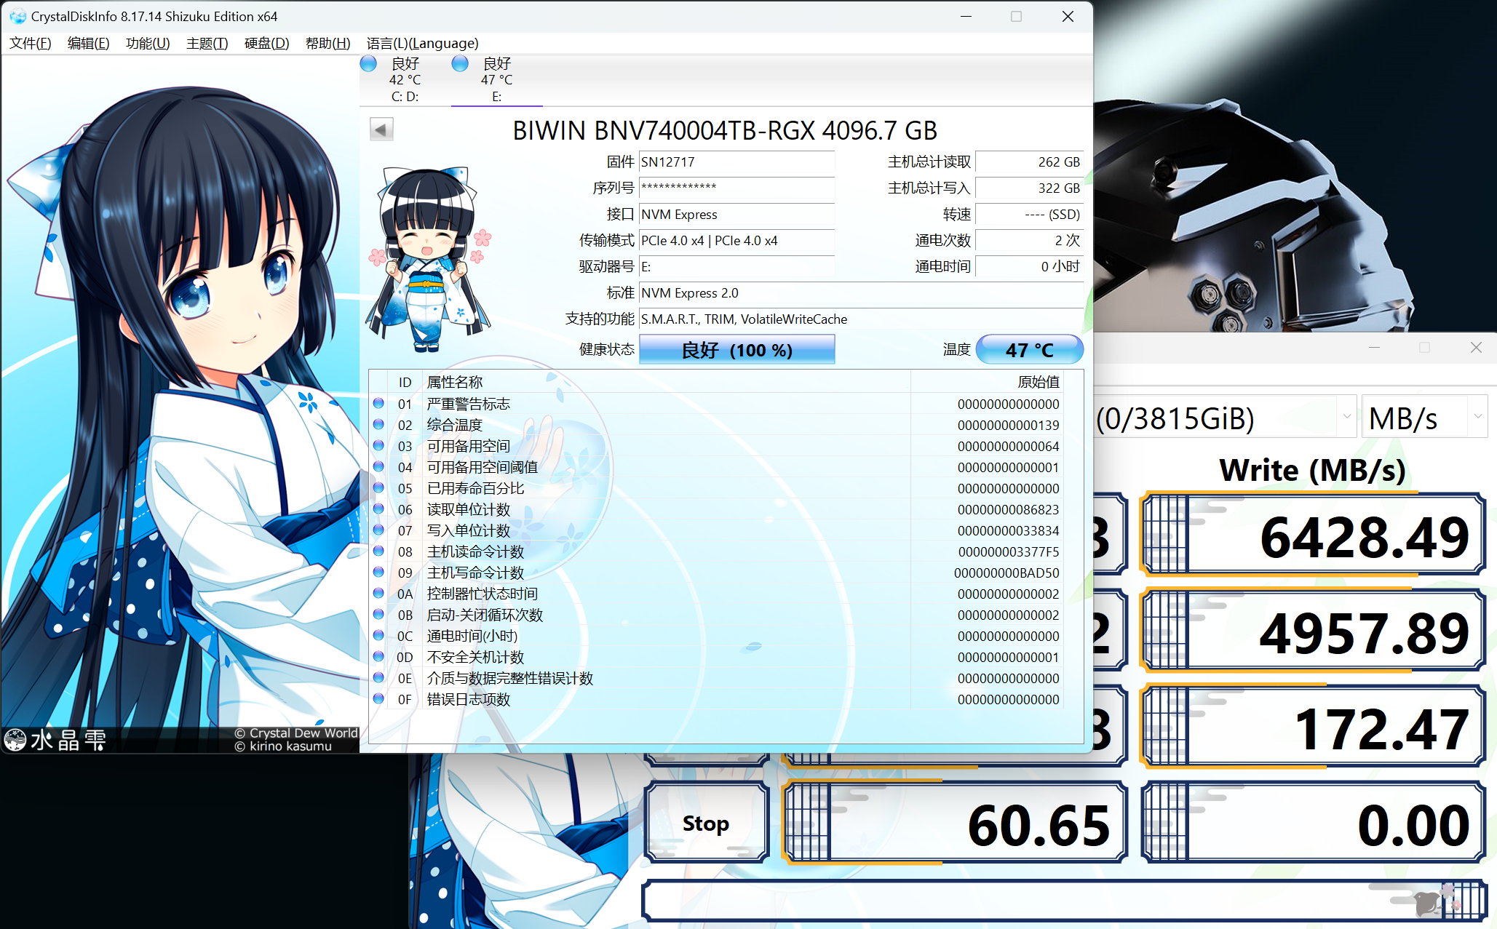Click status dot for attribute 01 严重警告标志

pyautogui.click(x=378, y=403)
